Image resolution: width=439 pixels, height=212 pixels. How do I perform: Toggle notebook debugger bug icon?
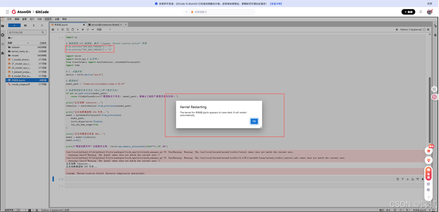pos(398,29)
